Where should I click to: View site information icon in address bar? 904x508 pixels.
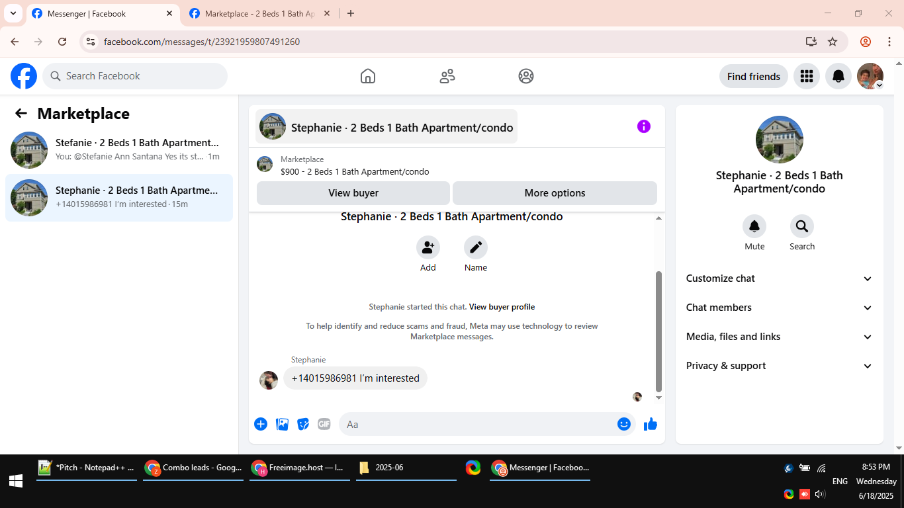pos(91,42)
